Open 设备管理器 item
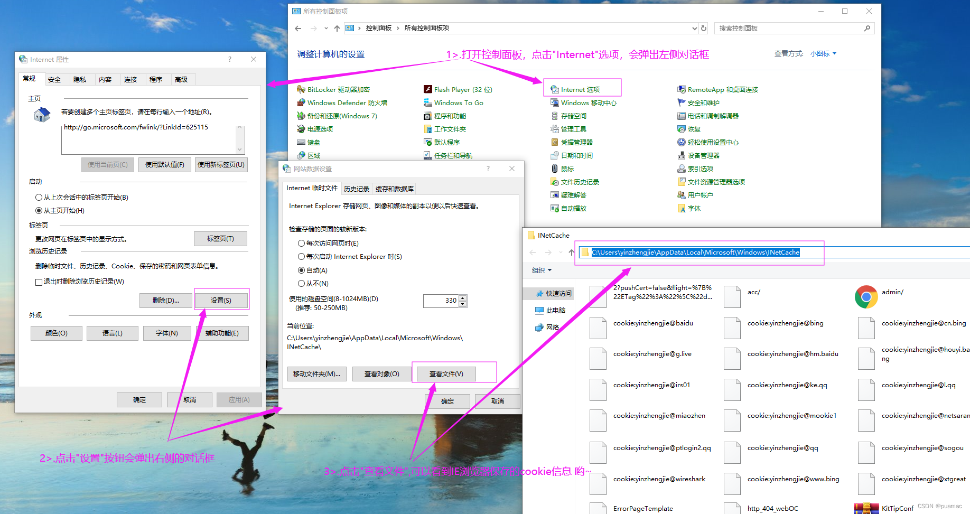The height and width of the screenshot is (514, 970). [698, 156]
